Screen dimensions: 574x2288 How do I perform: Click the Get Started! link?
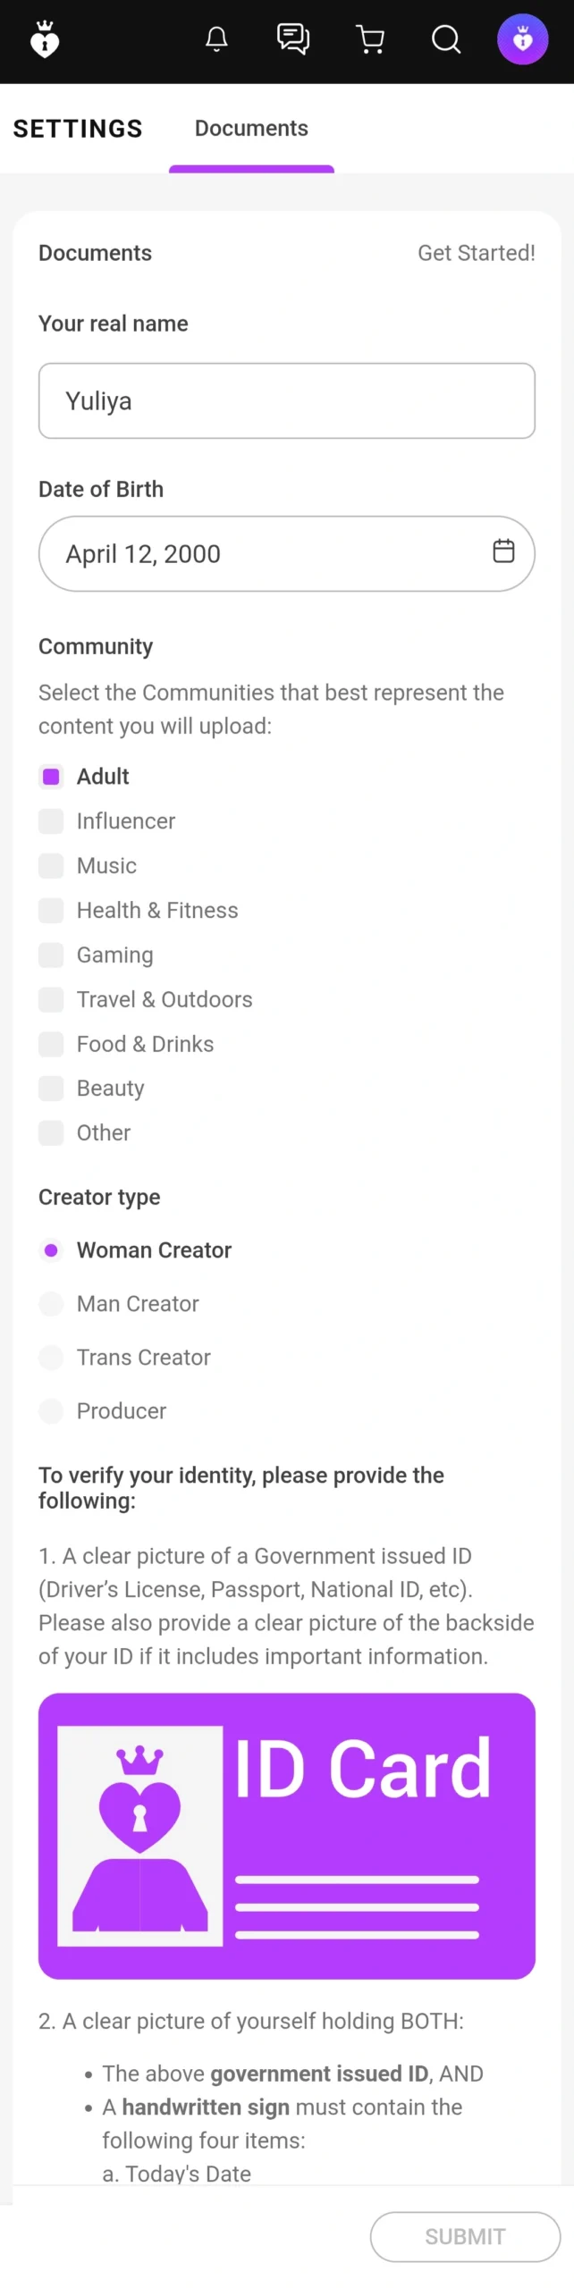[477, 253]
